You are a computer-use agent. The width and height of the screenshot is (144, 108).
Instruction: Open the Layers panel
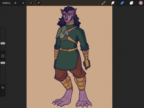131,3
